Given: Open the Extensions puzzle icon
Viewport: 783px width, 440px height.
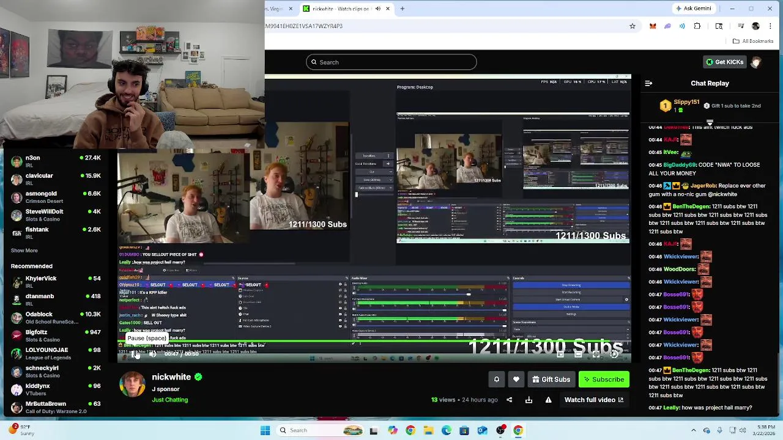Looking at the screenshot, I should tap(697, 26).
